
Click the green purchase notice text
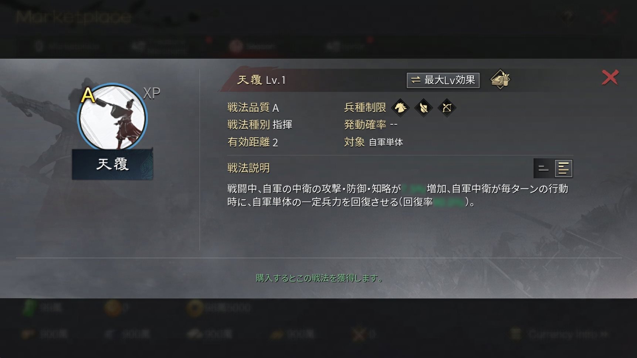(x=319, y=278)
